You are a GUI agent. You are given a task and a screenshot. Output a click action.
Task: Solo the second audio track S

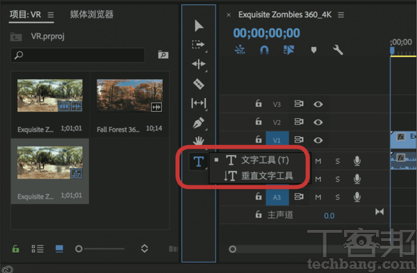338,179
